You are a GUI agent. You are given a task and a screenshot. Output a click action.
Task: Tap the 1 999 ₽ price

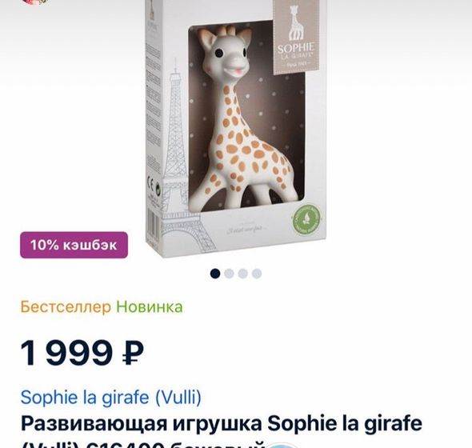point(82,352)
